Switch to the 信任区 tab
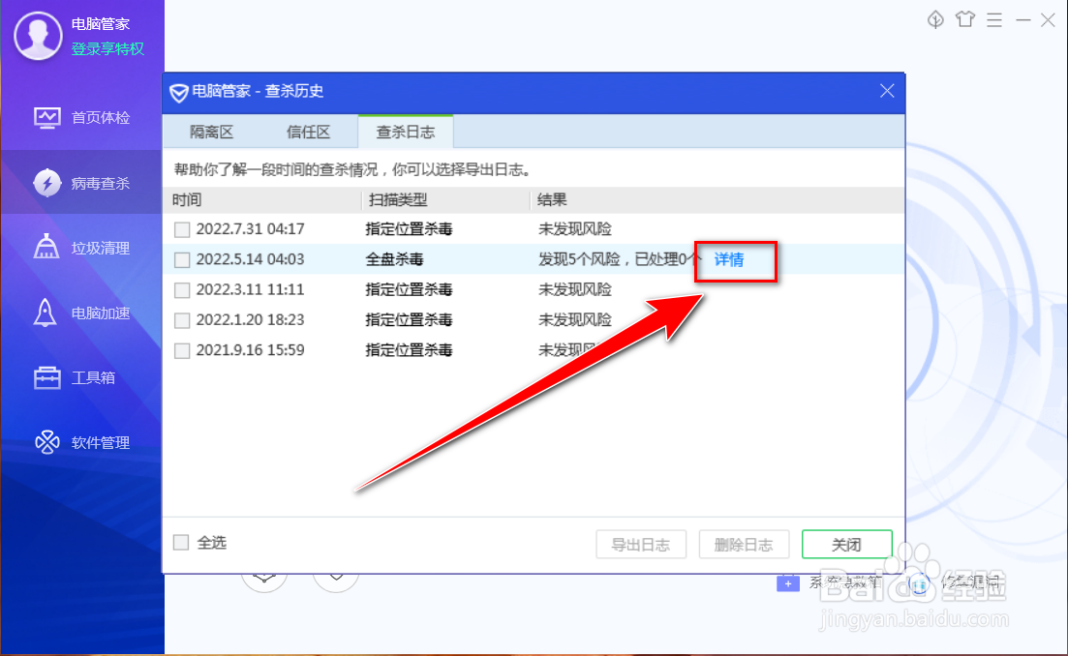 coord(309,132)
